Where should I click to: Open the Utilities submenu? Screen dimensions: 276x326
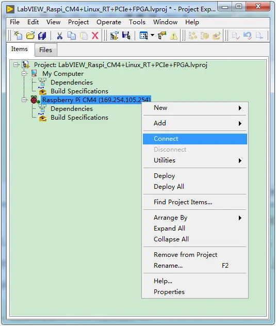tap(195, 160)
